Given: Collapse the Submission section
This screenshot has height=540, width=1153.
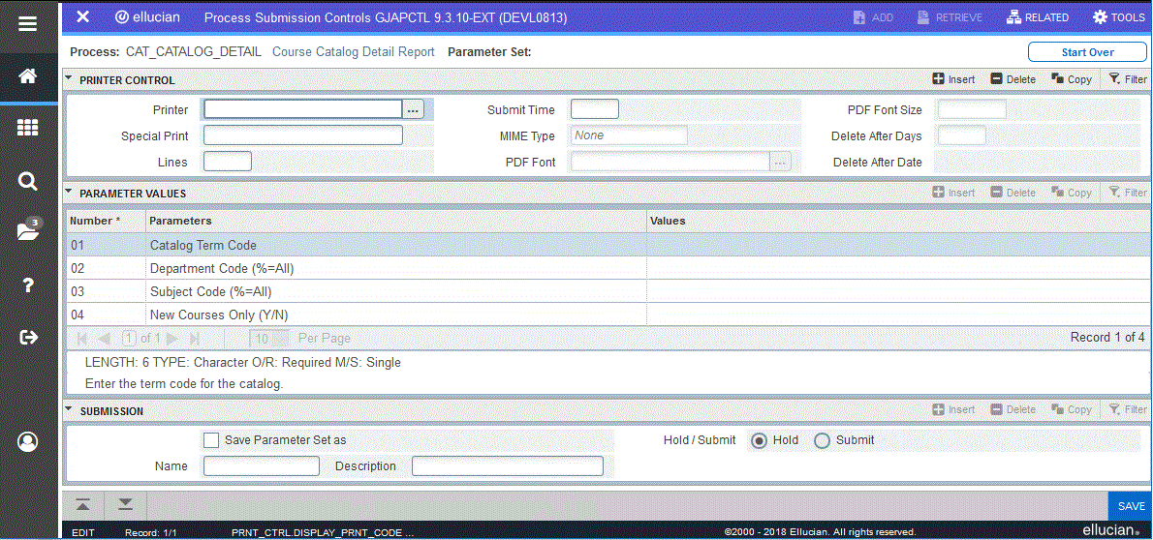Looking at the screenshot, I should point(69,410).
